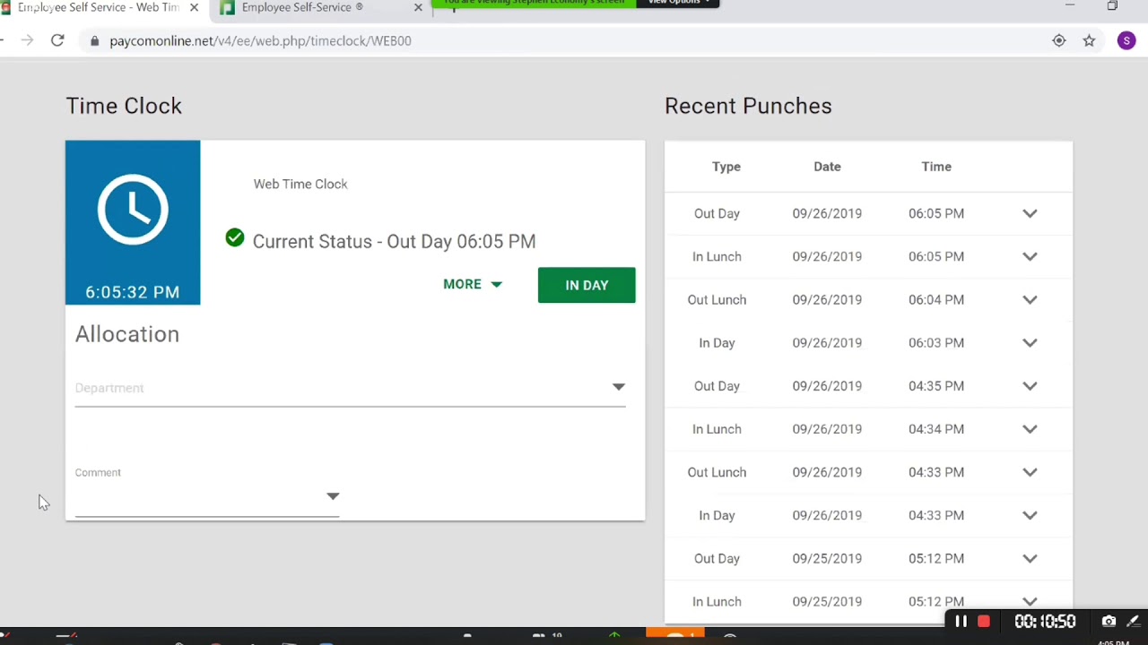1148x645 pixels.
Task: Open the Department allocation dropdown
Action: [350, 388]
